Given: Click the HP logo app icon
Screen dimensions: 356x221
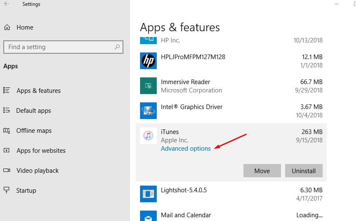Looking at the screenshot, I should pos(148,61).
